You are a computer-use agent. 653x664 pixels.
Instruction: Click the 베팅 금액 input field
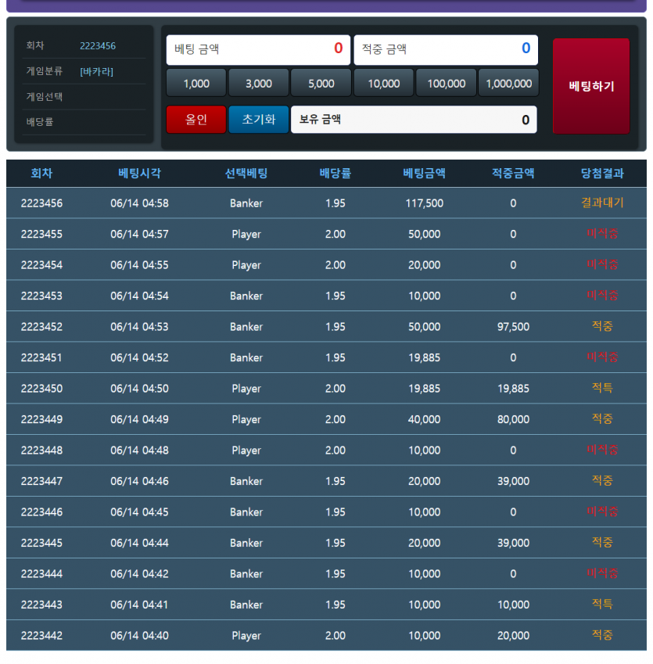pos(258,49)
